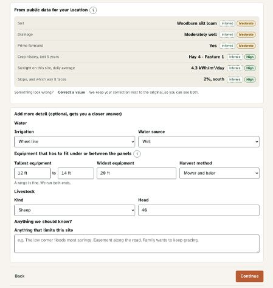This screenshot has width=273, height=288.
Task: Open info icon beside public data heading
Action: click(x=93, y=10)
